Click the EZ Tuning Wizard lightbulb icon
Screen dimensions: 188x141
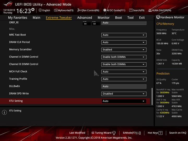coord(114,133)
